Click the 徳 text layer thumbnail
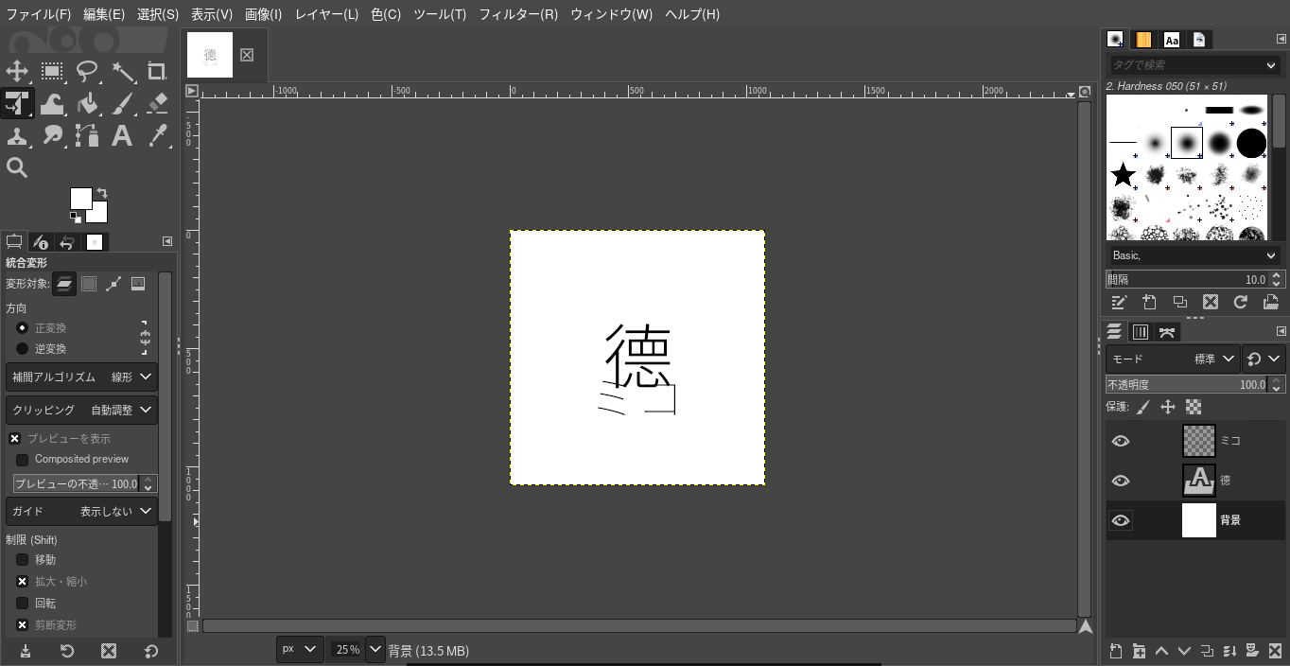1290x666 pixels. (x=1198, y=481)
